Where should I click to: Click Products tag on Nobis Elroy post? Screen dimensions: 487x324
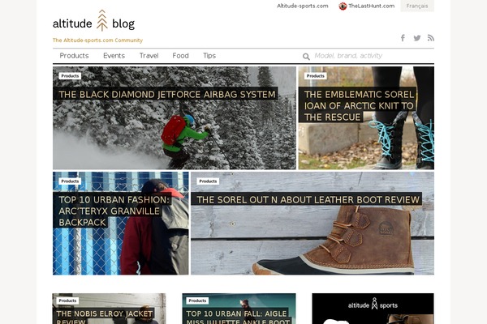coord(67,301)
